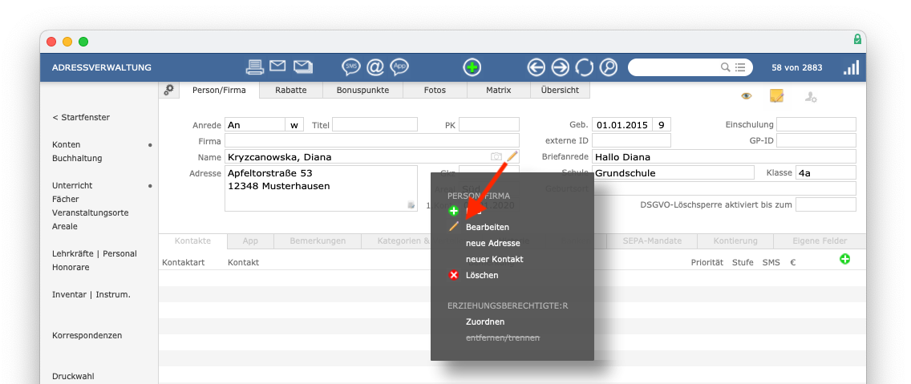The image size is (911, 384).
Task: Choose neuer Kontakt in the popup menu
Action: 495,259
